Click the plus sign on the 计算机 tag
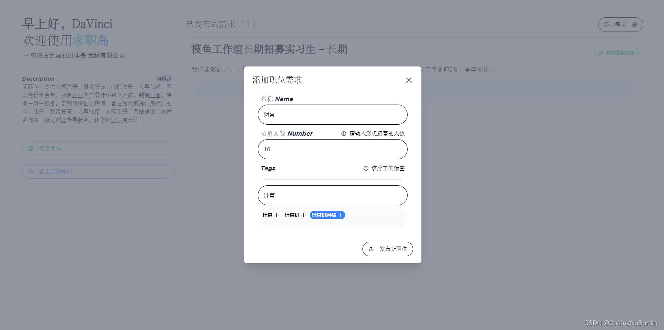Image resolution: width=664 pixels, height=330 pixels. [x=304, y=215]
